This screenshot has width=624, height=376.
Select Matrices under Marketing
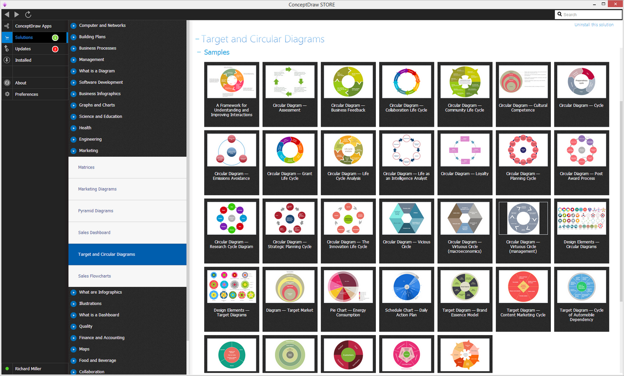[x=127, y=167]
